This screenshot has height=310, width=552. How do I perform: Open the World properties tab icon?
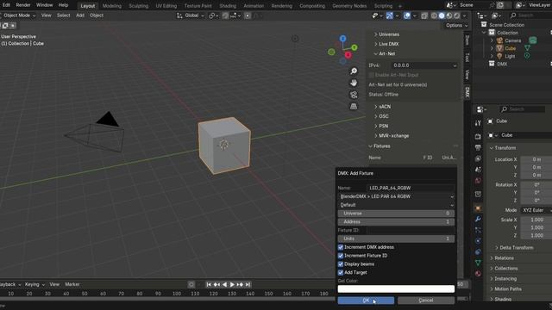tap(478, 181)
